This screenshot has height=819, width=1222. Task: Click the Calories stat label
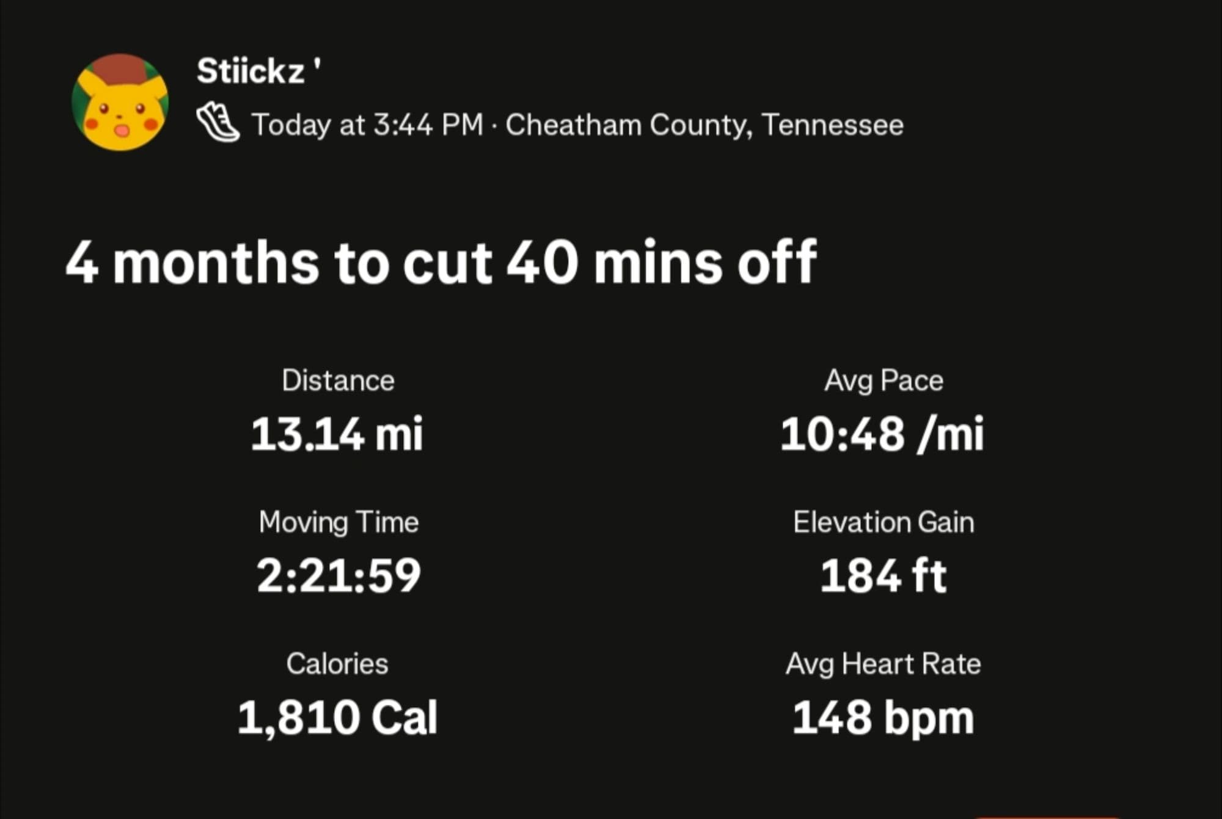point(337,664)
